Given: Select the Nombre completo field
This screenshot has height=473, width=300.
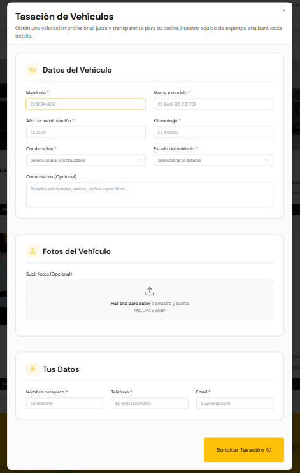Looking at the screenshot, I should 64,404.
